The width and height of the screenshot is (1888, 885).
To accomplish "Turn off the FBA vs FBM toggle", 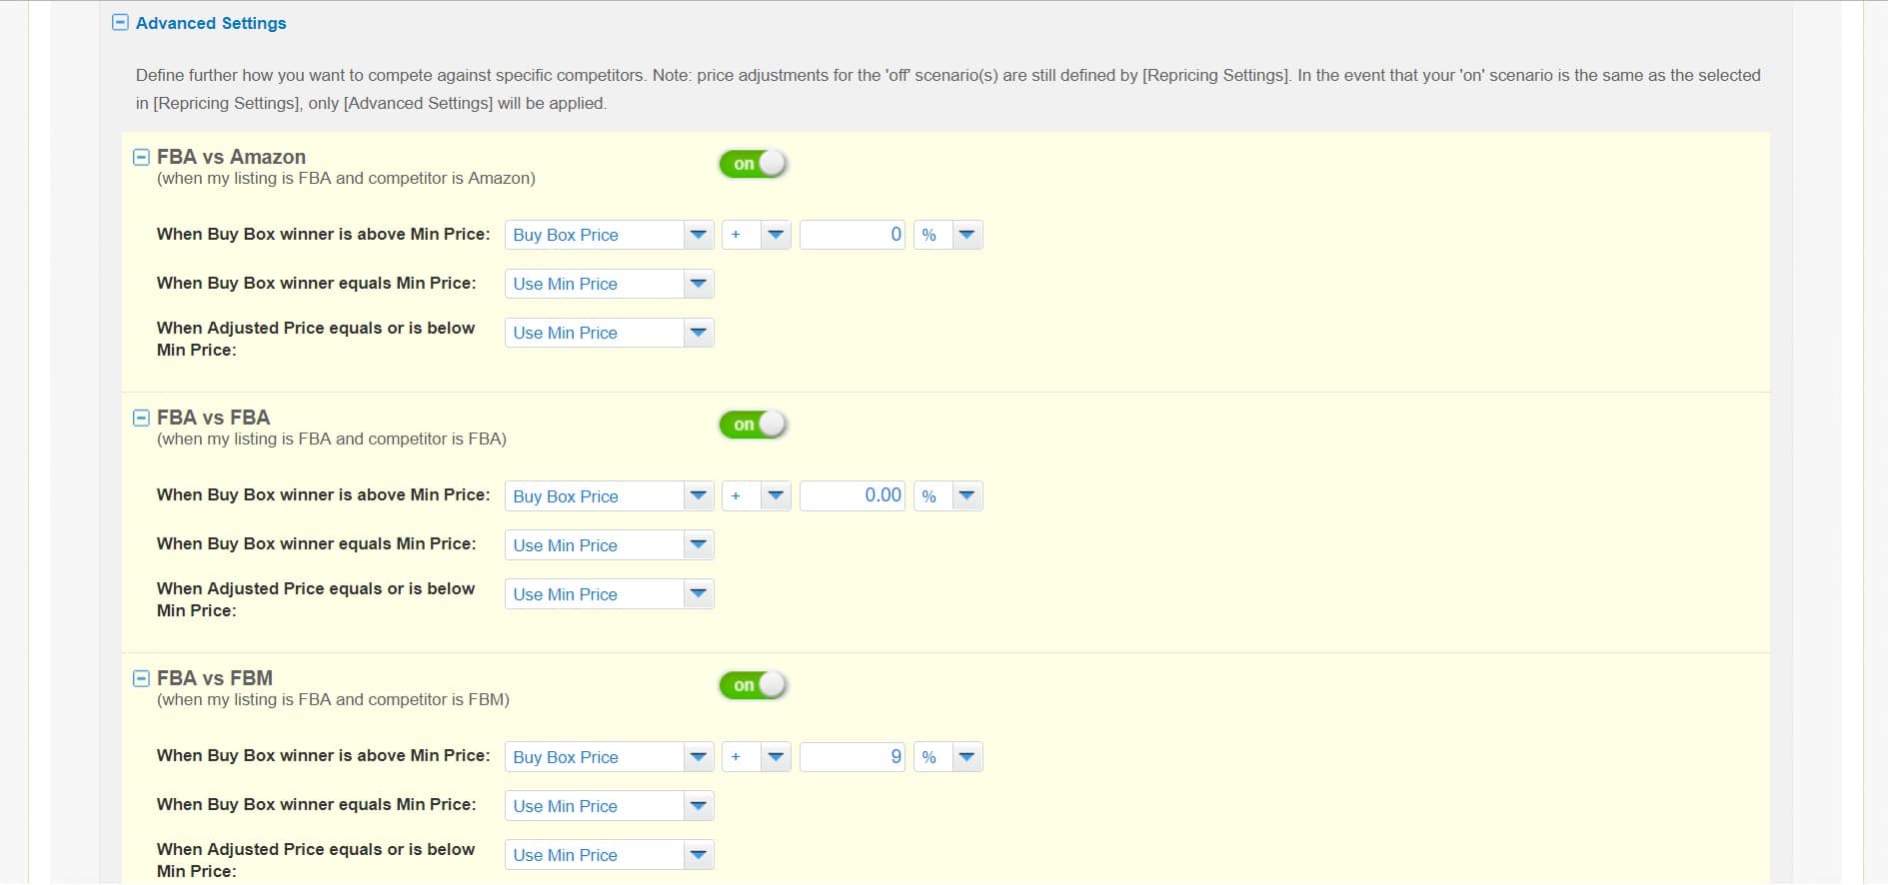I will click(753, 685).
